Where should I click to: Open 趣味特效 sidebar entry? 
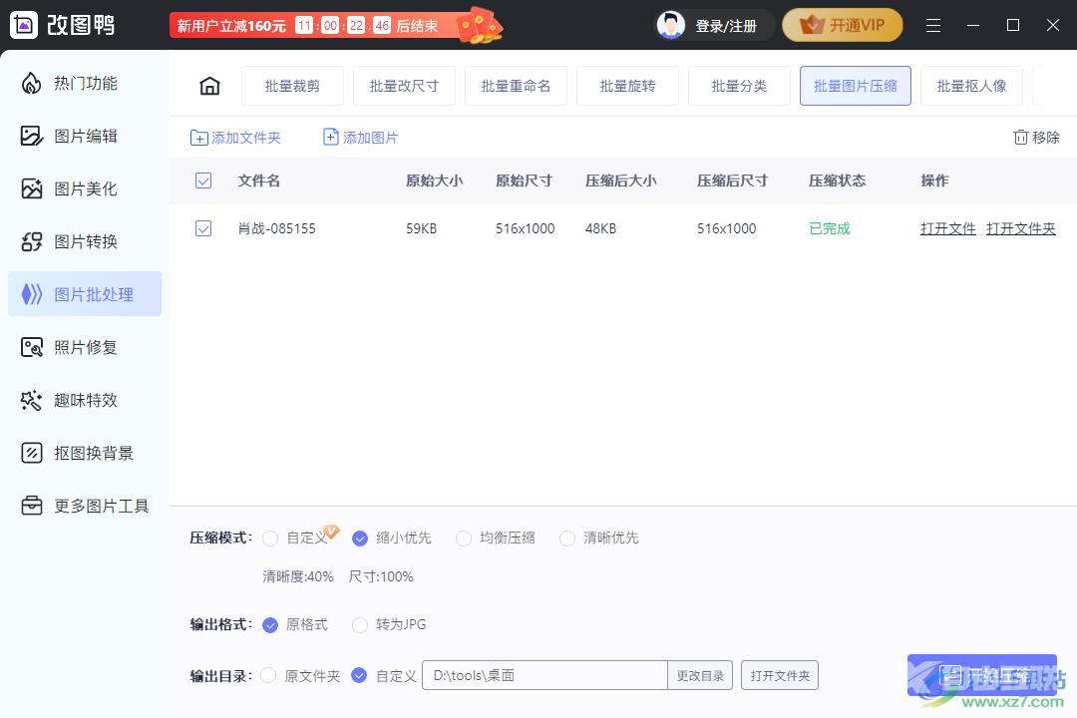point(85,400)
